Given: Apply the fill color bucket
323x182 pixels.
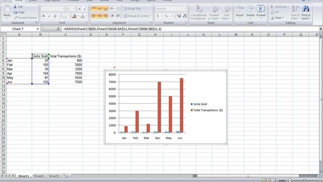Looking at the screenshot, I should (74, 16).
